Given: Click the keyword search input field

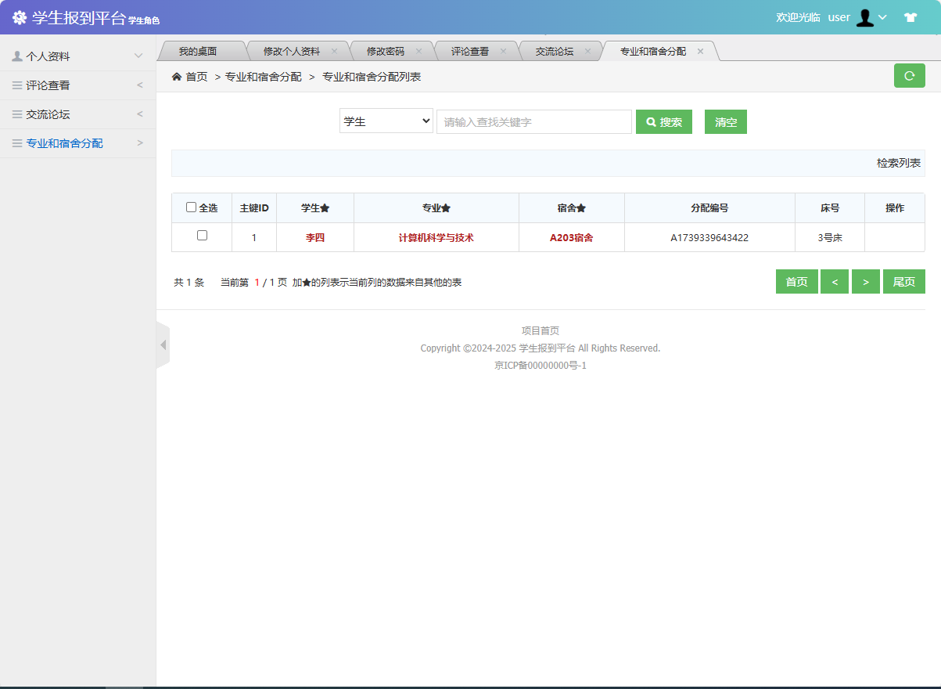Looking at the screenshot, I should pyautogui.click(x=534, y=121).
